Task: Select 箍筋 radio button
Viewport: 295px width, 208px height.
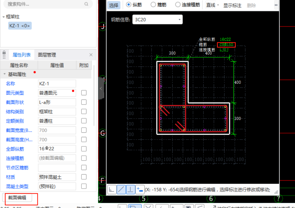Action: coord(153,4)
